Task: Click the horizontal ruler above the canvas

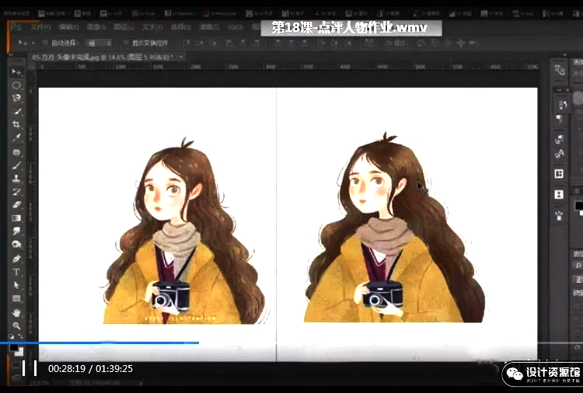Action: pyautogui.click(x=288, y=67)
